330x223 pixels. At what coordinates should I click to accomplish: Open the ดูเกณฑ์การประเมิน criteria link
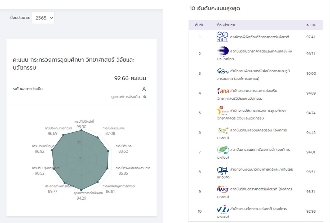126,97
